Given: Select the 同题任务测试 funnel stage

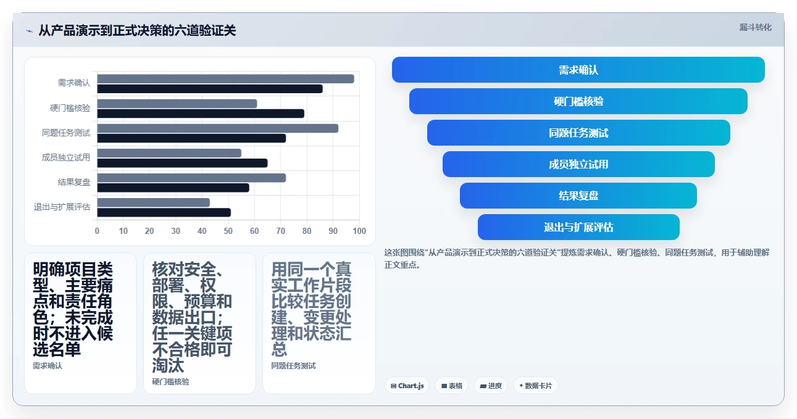Looking at the screenshot, I should [578, 133].
